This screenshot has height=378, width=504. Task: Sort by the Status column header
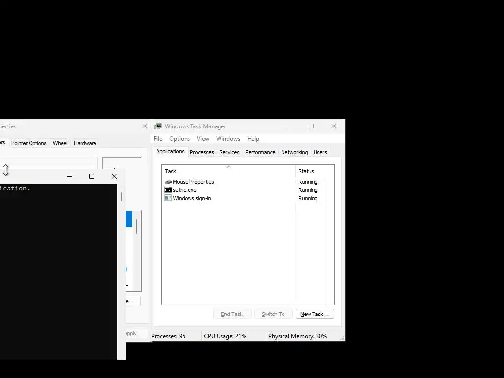pos(310,171)
